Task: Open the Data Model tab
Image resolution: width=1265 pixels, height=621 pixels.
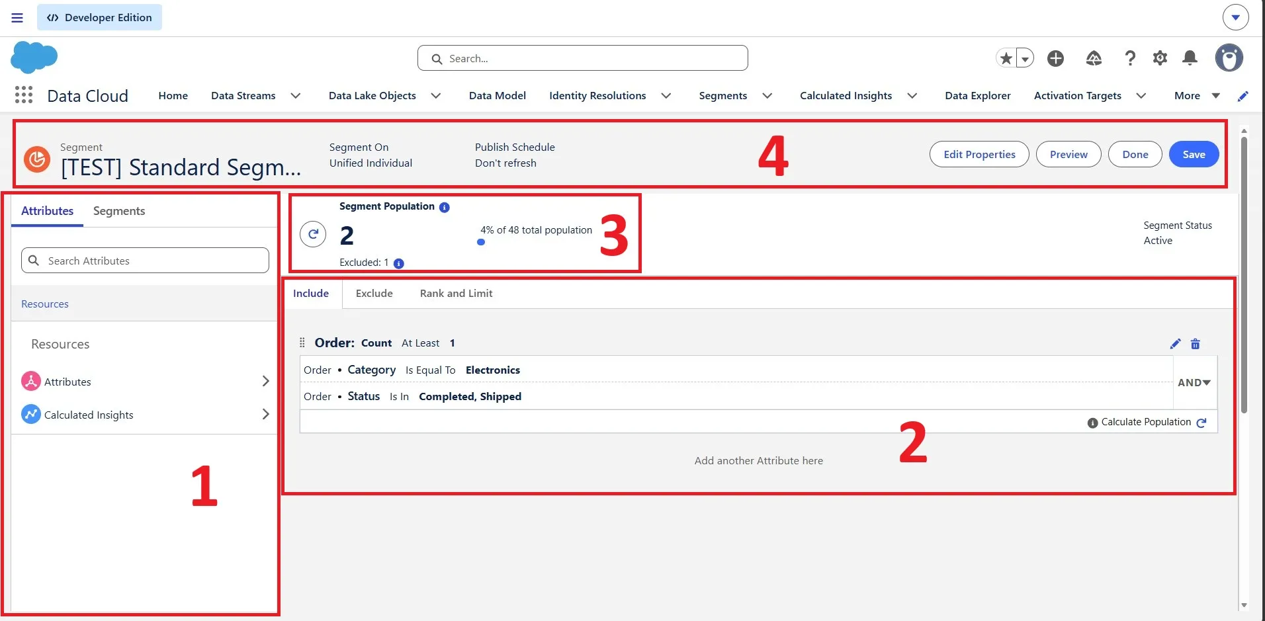Action: 498,96
